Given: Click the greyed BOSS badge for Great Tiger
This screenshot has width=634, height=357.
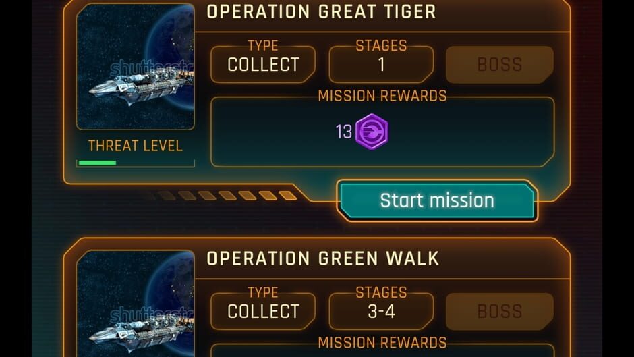Looking at the screenshot, I should [x=500, y=64].
